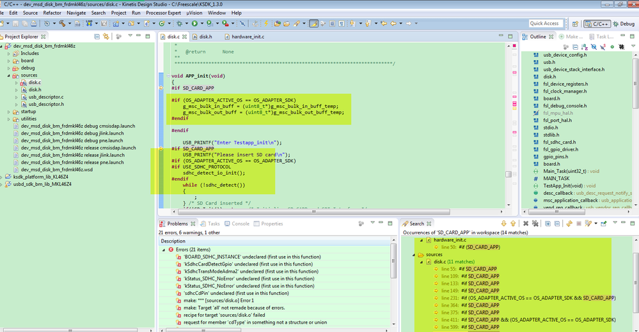Click the Debug bug icon in toolbar
This screenshot has width=639, height=332.
pos(180,24)
